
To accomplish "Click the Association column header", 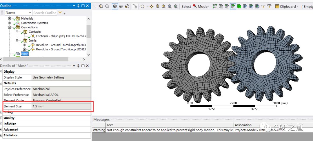I will [x=273, y=125].
